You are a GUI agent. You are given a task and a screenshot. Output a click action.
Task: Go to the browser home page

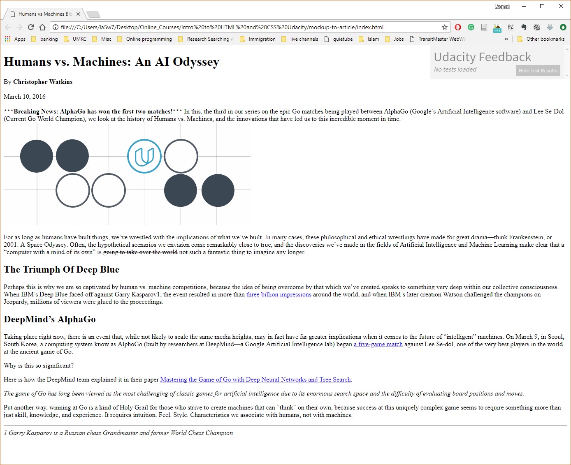pyautogui.click(x=42, y=27)
